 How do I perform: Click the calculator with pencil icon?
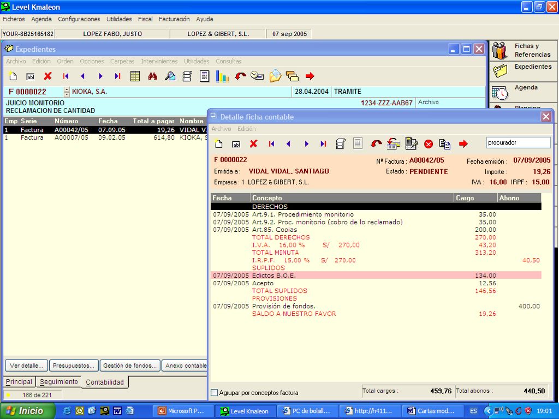[x=412, y=143]
